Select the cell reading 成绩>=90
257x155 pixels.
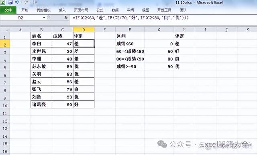130,66
